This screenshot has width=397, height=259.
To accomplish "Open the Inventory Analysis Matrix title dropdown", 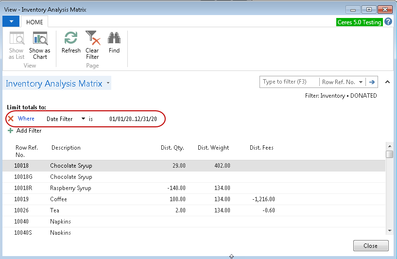I will 108,84.
